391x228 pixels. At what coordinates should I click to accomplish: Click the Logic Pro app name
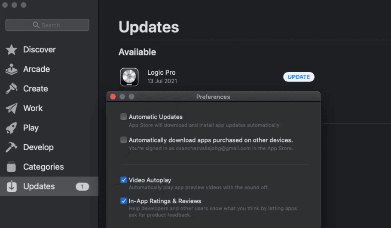click(x=161, y=73)
